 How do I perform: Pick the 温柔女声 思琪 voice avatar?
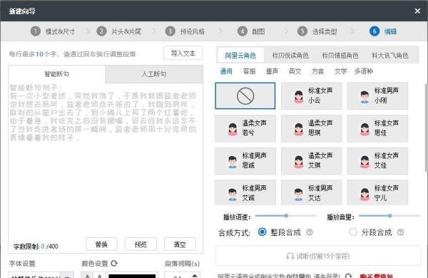pos(299,129)
